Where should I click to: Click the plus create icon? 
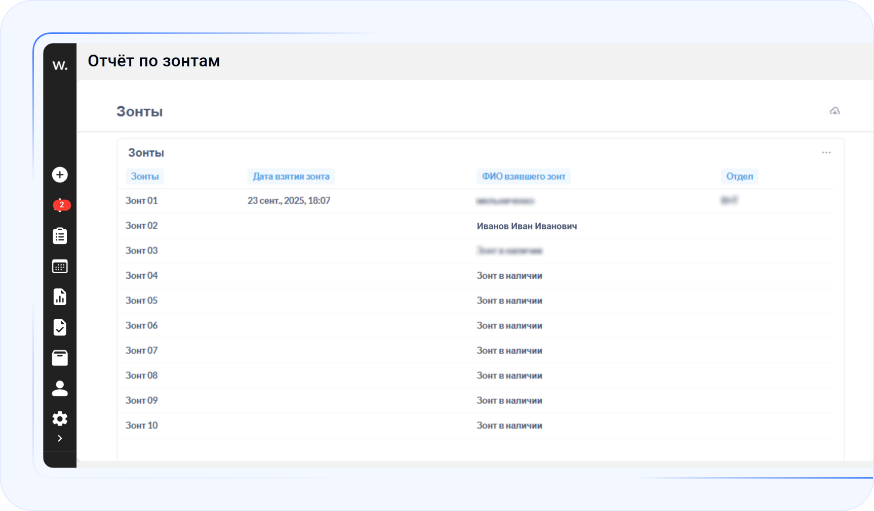[x=60, y=175]
